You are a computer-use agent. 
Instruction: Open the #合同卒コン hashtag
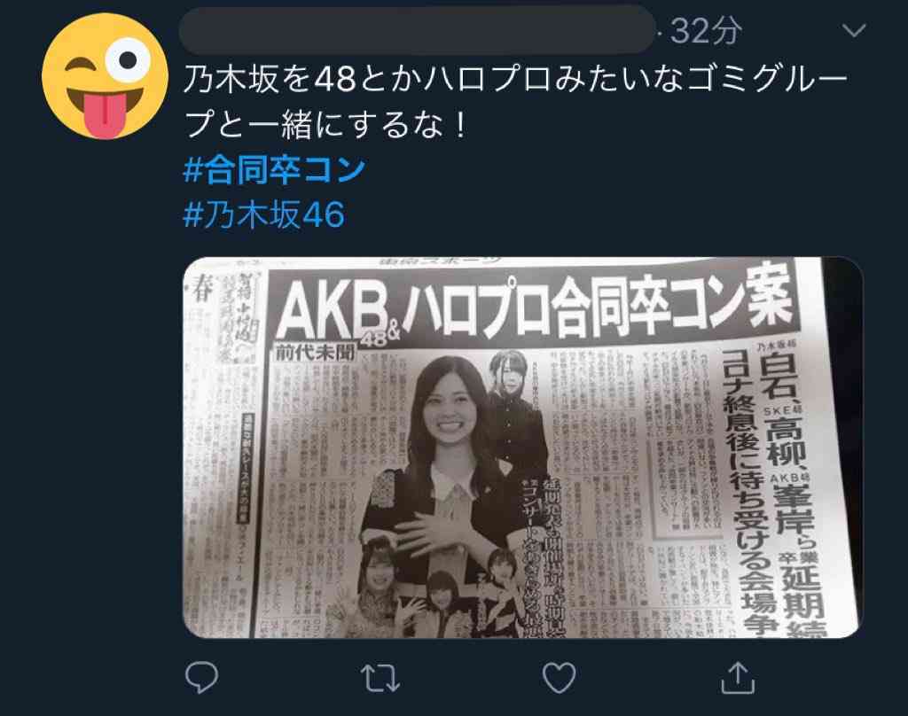pos(274,169)
